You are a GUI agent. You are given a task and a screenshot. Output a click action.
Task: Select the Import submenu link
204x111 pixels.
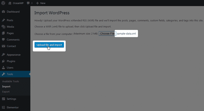6,86
